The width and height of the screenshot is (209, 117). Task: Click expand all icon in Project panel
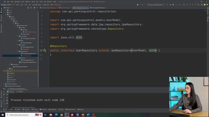pyautogui.click(x=28, y=8)
